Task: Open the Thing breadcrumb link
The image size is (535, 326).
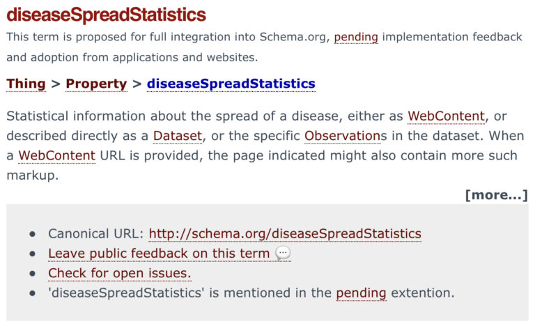Action: [26, 84]
